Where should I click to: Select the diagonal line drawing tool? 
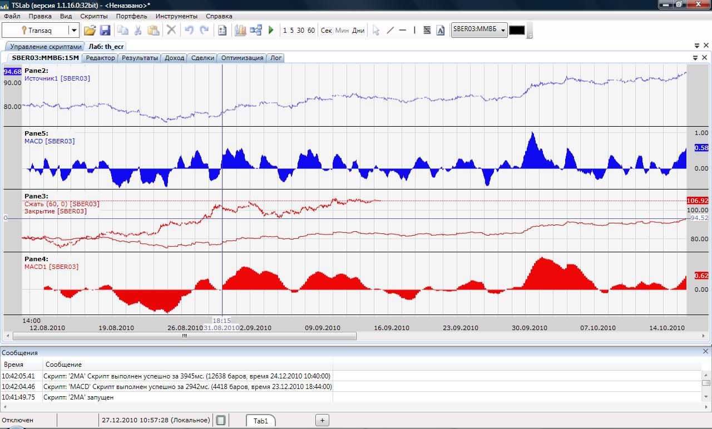390,31
